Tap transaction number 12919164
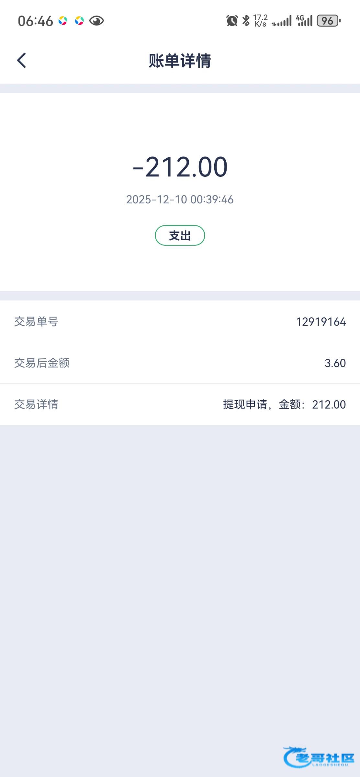Viewport: 360px width, 777px height. coord(321,322)
